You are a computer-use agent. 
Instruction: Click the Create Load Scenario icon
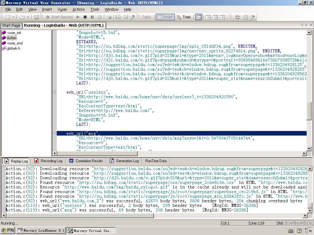(238, 17)
